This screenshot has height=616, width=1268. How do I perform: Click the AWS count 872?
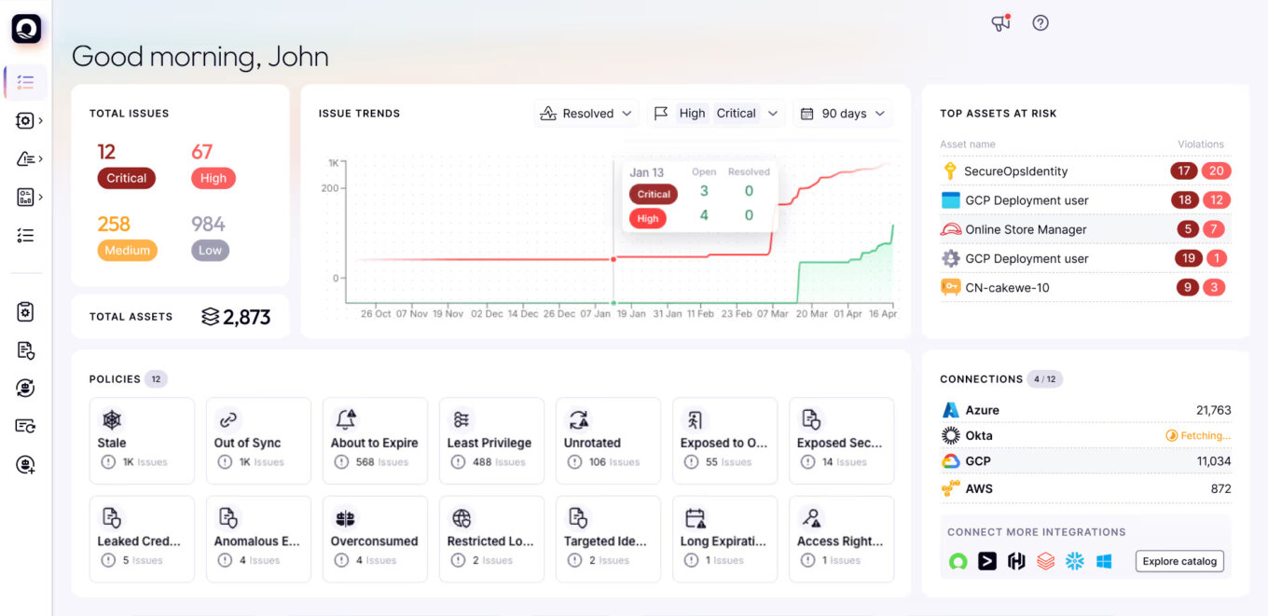point(1220,488)
